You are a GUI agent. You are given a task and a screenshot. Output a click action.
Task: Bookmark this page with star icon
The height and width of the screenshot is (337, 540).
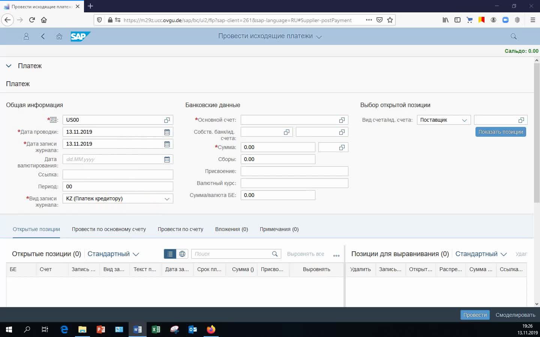[x=390, y=20]
